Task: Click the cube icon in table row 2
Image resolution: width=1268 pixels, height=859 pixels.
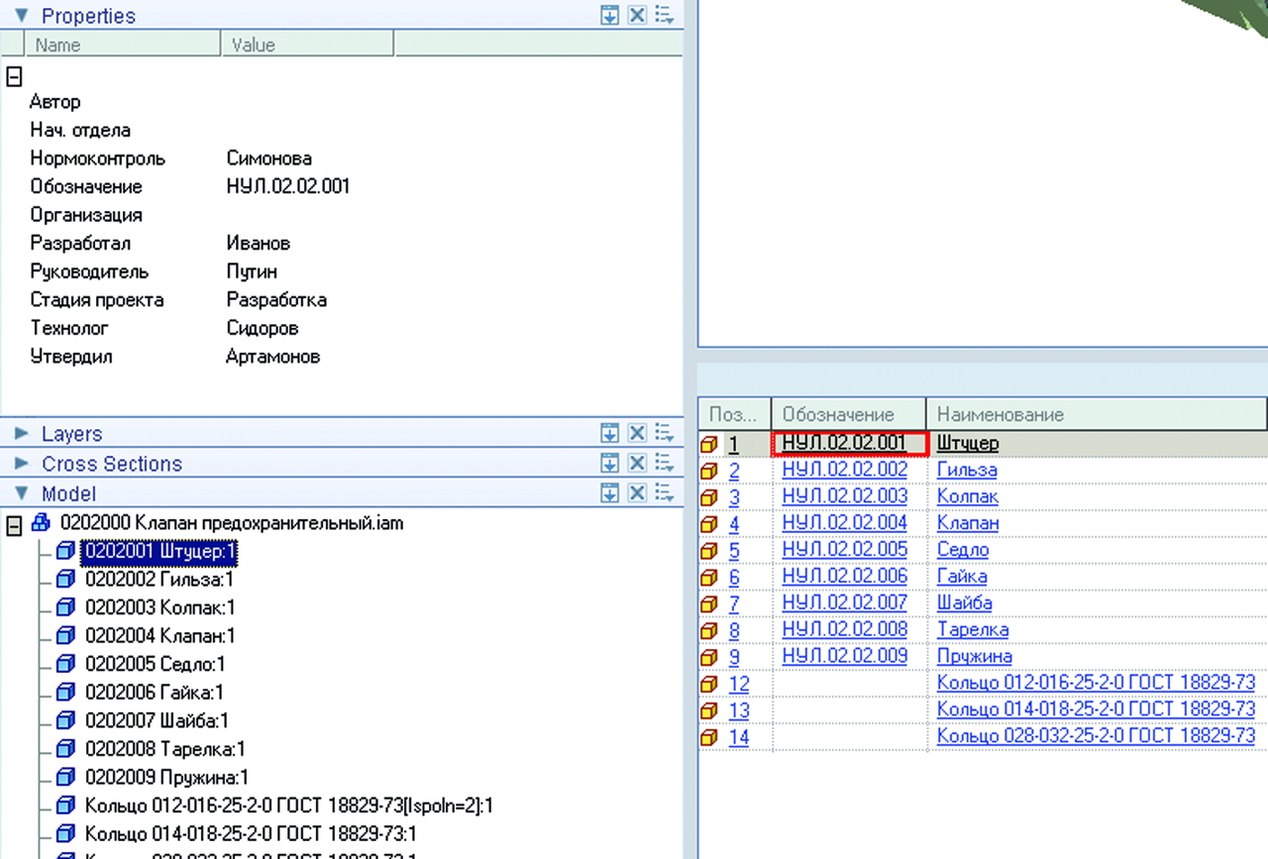Action: coord(710,471)
